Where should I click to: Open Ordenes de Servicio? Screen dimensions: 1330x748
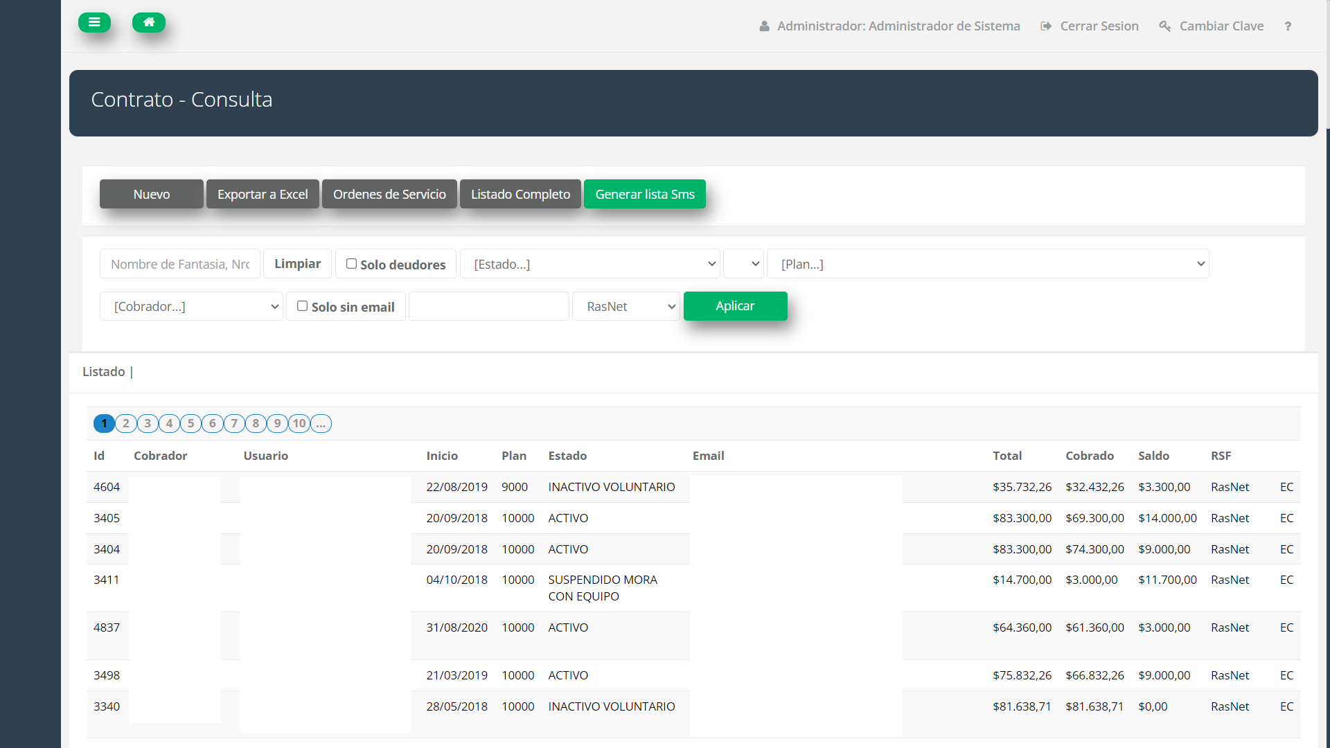389,194
